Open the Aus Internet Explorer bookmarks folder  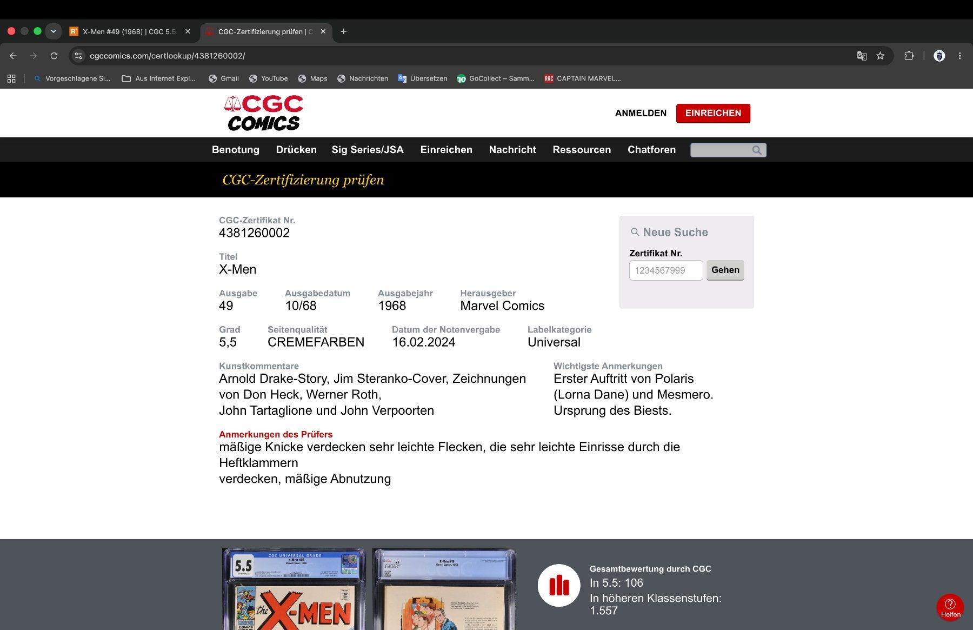click(x=159, y=78)
